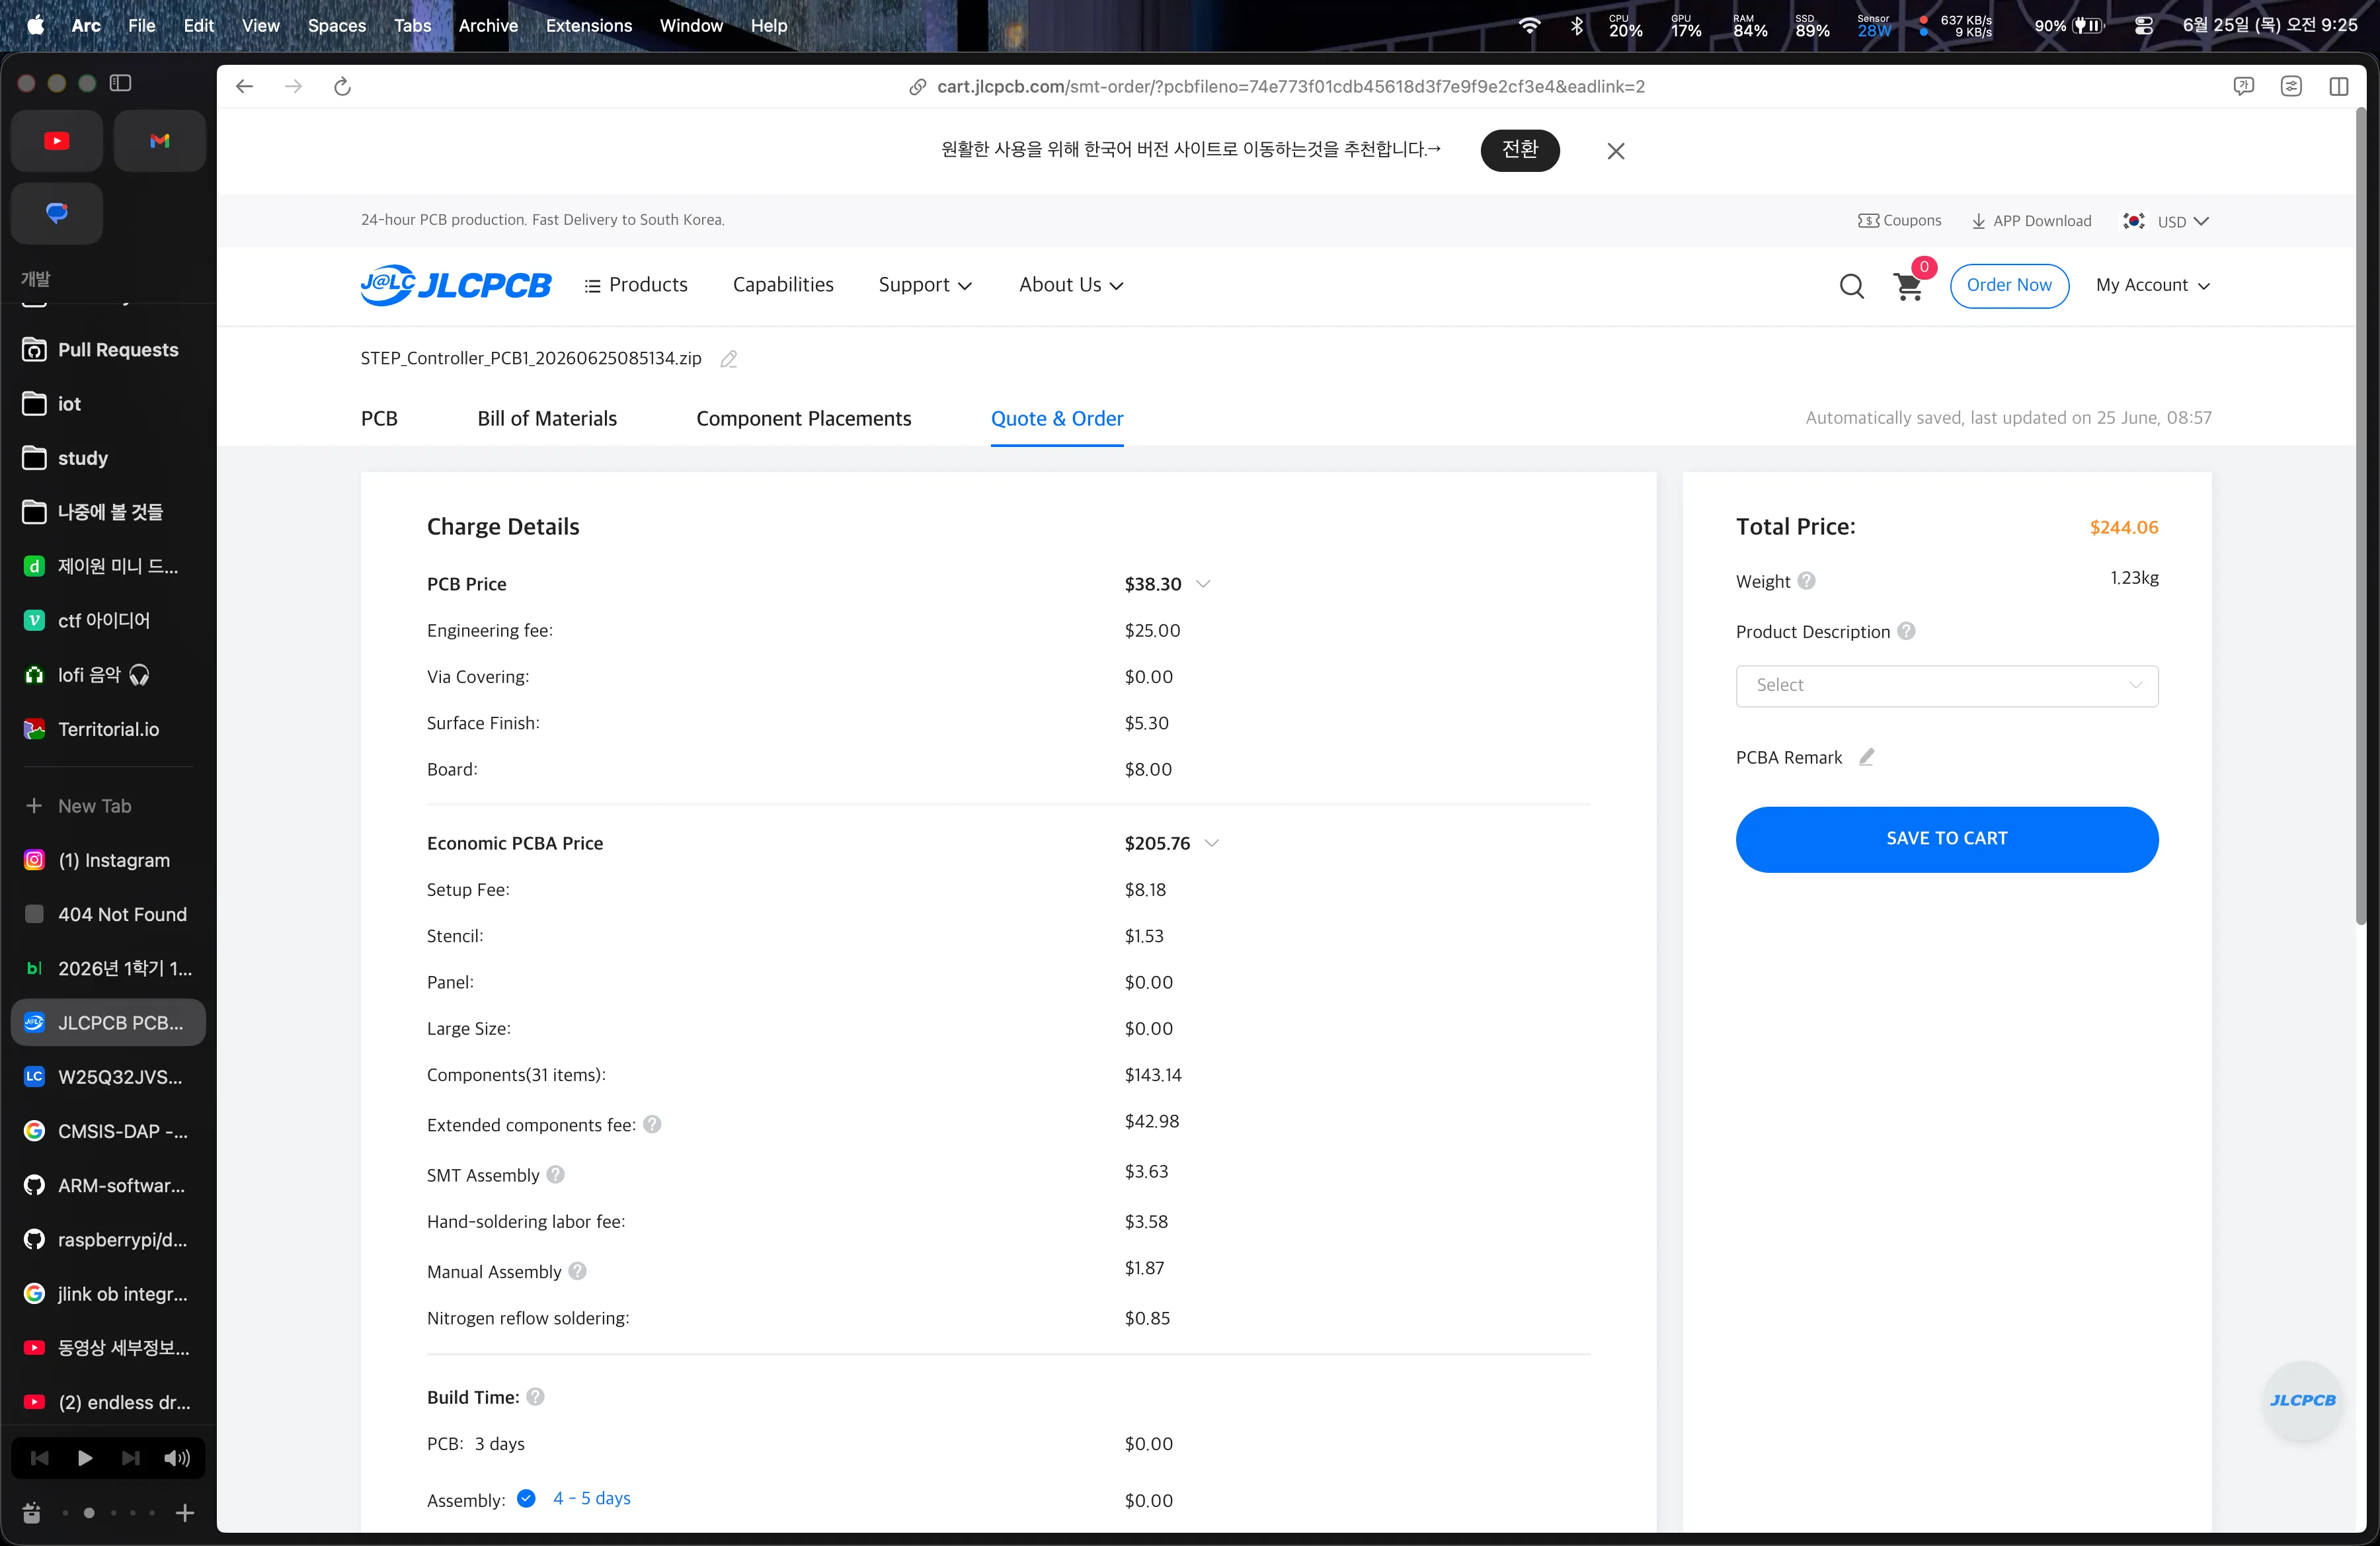Switch to Bill of Materials tab
This screenshot has width=2380, height=1546.
pyautogui.click(x=547, y=419)
